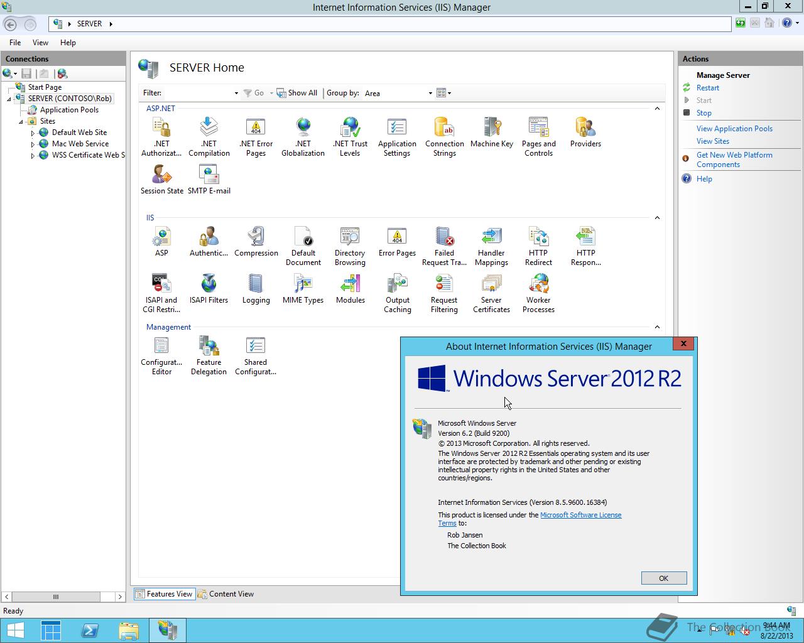Select Application Pools in Connections tree

click(69, 110)
